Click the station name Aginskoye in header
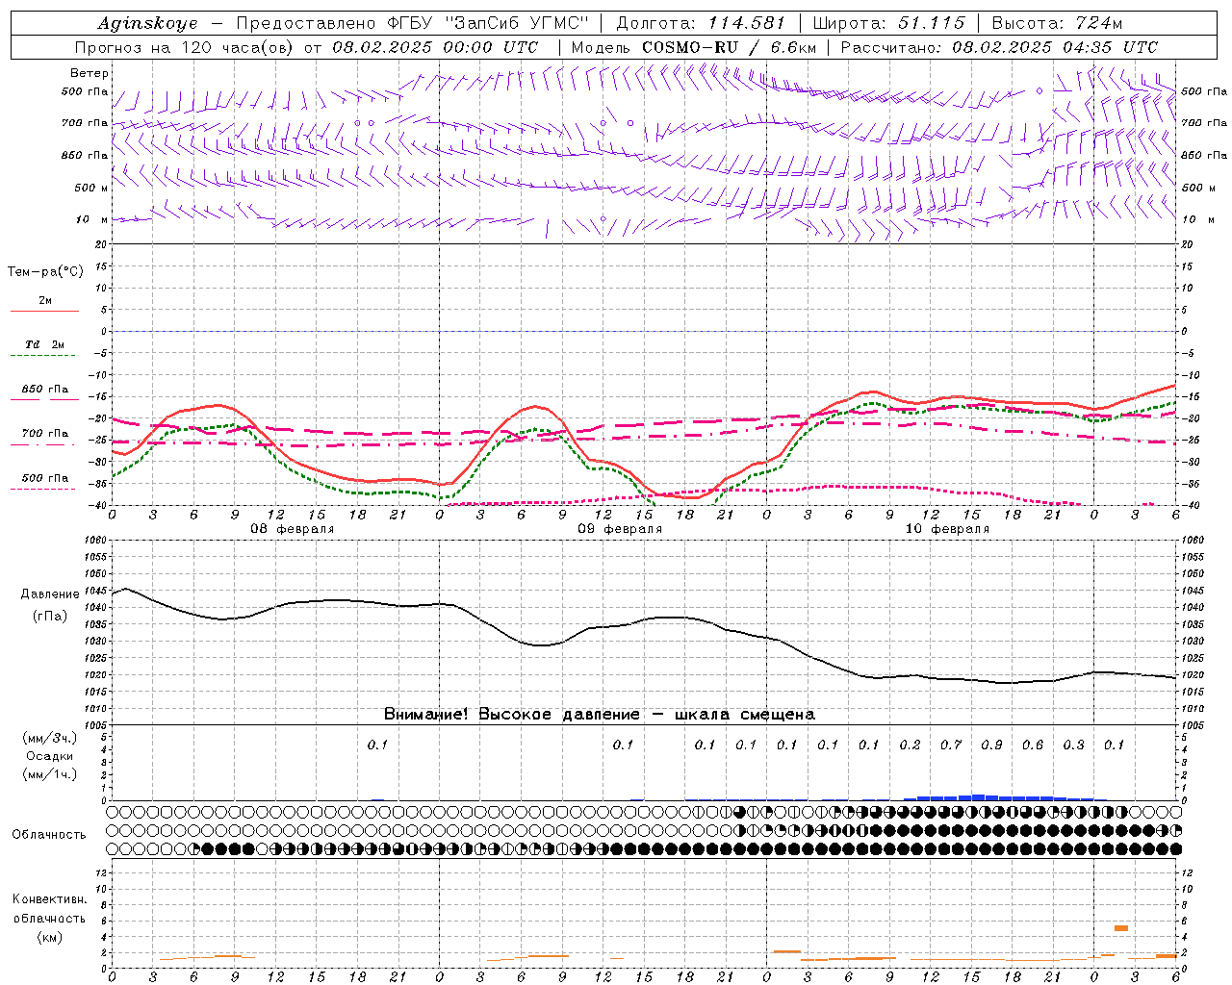This screenshot has height=985, width=1232. click(x=147, y=23)
